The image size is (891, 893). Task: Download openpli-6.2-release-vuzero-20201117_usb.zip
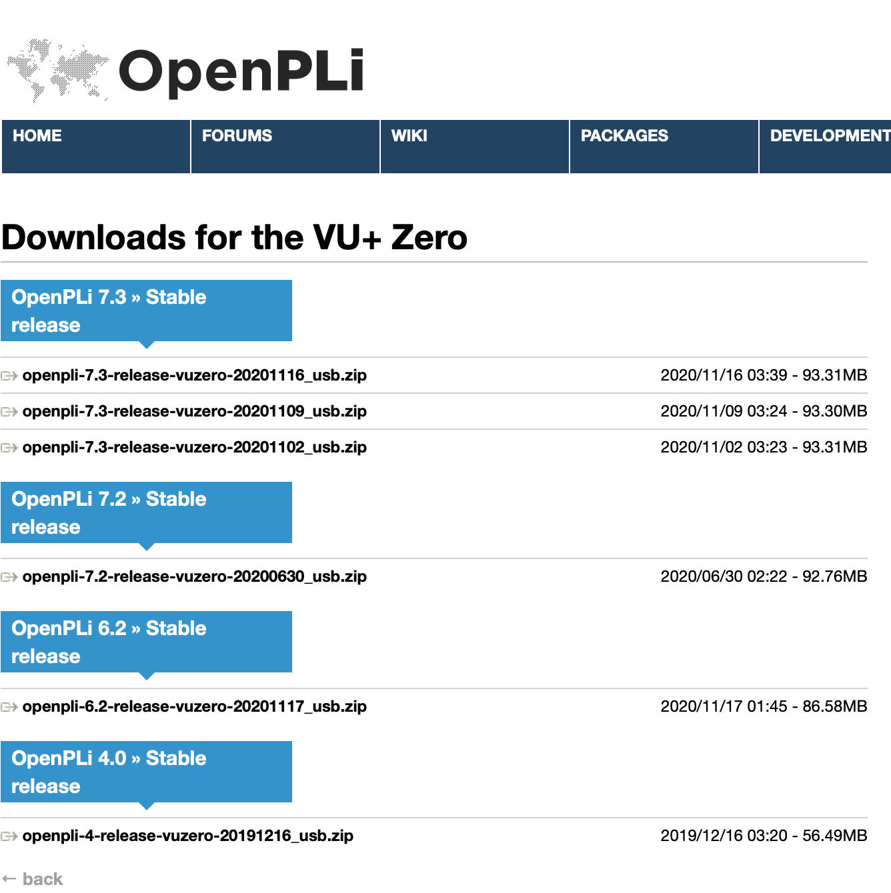pos(195,706)
